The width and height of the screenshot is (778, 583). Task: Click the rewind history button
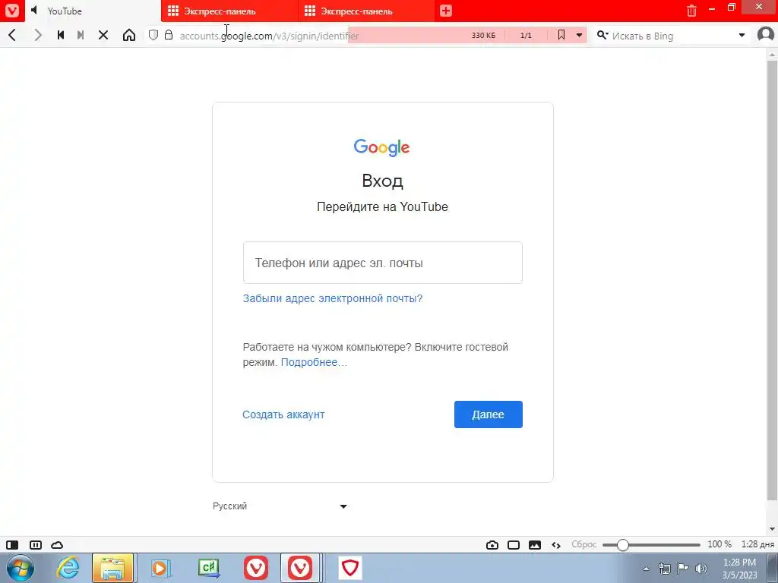(x=61, y=35)
